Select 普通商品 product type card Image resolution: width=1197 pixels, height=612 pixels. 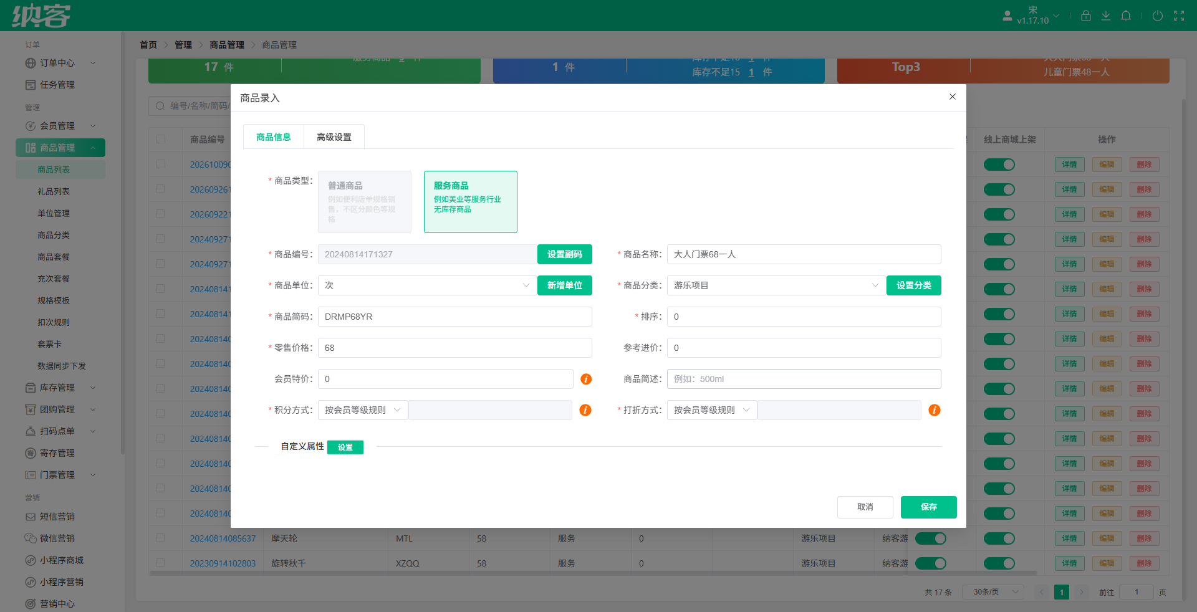click(365, 202)
